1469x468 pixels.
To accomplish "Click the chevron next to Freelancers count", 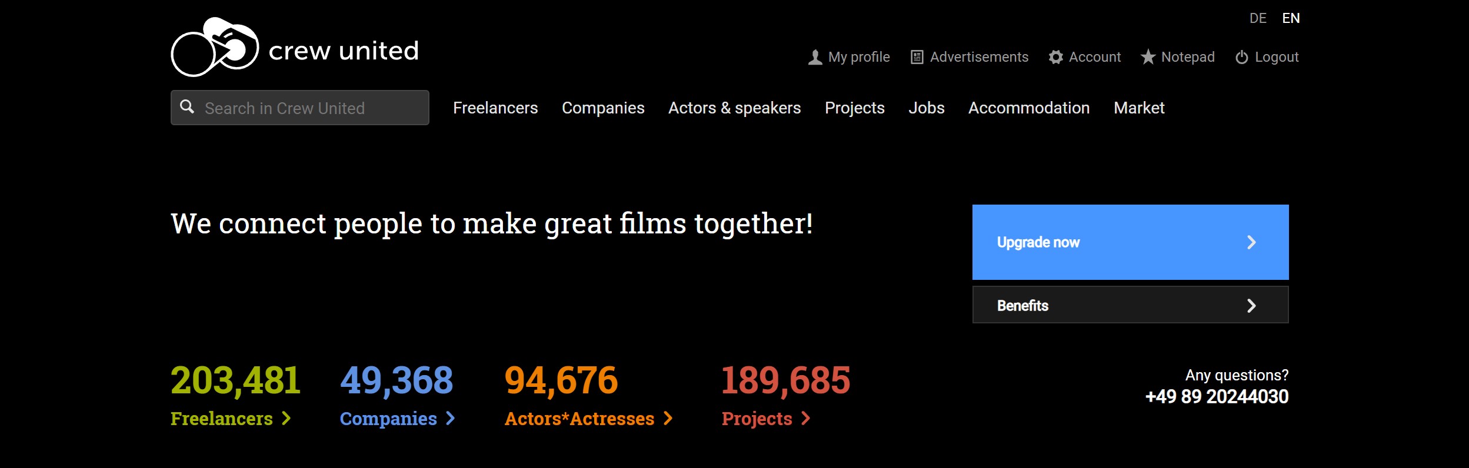I will click(287, 418).
